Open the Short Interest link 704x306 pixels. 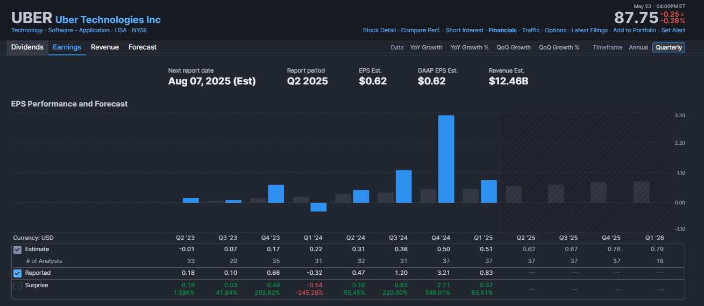(x=465, y=30)
